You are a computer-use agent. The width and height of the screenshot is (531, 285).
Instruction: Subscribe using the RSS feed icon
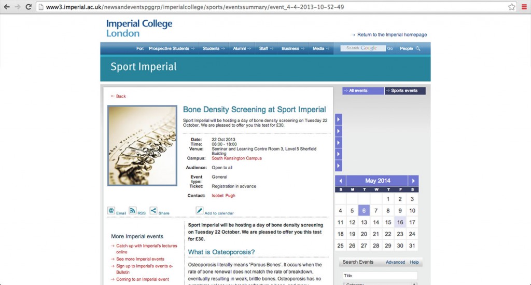point(133,210)
